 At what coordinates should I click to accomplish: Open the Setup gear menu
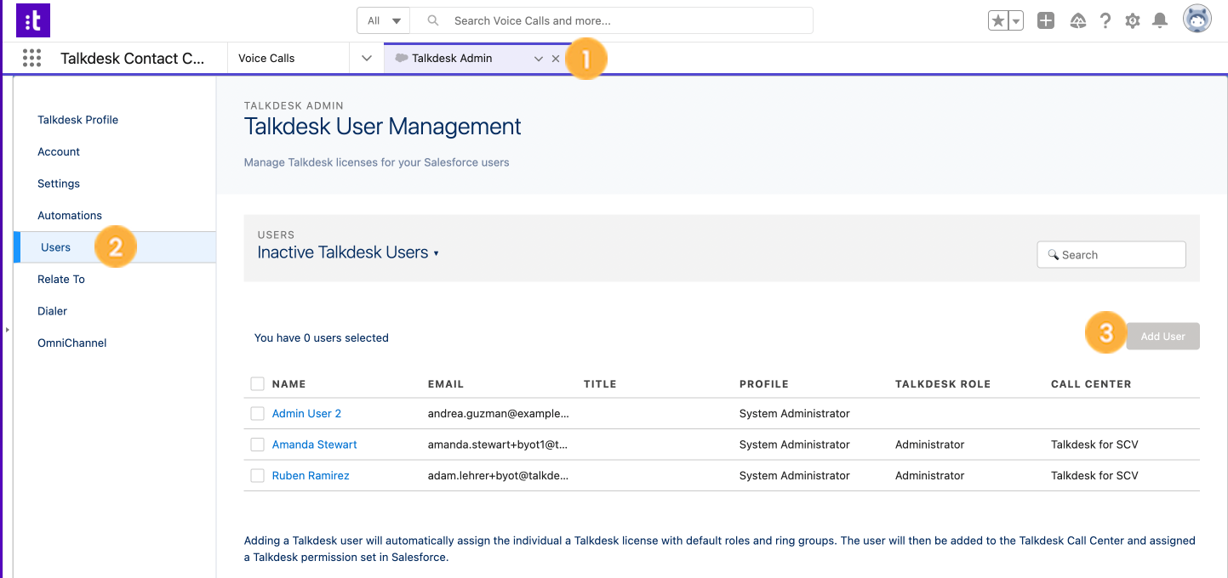1133,21
